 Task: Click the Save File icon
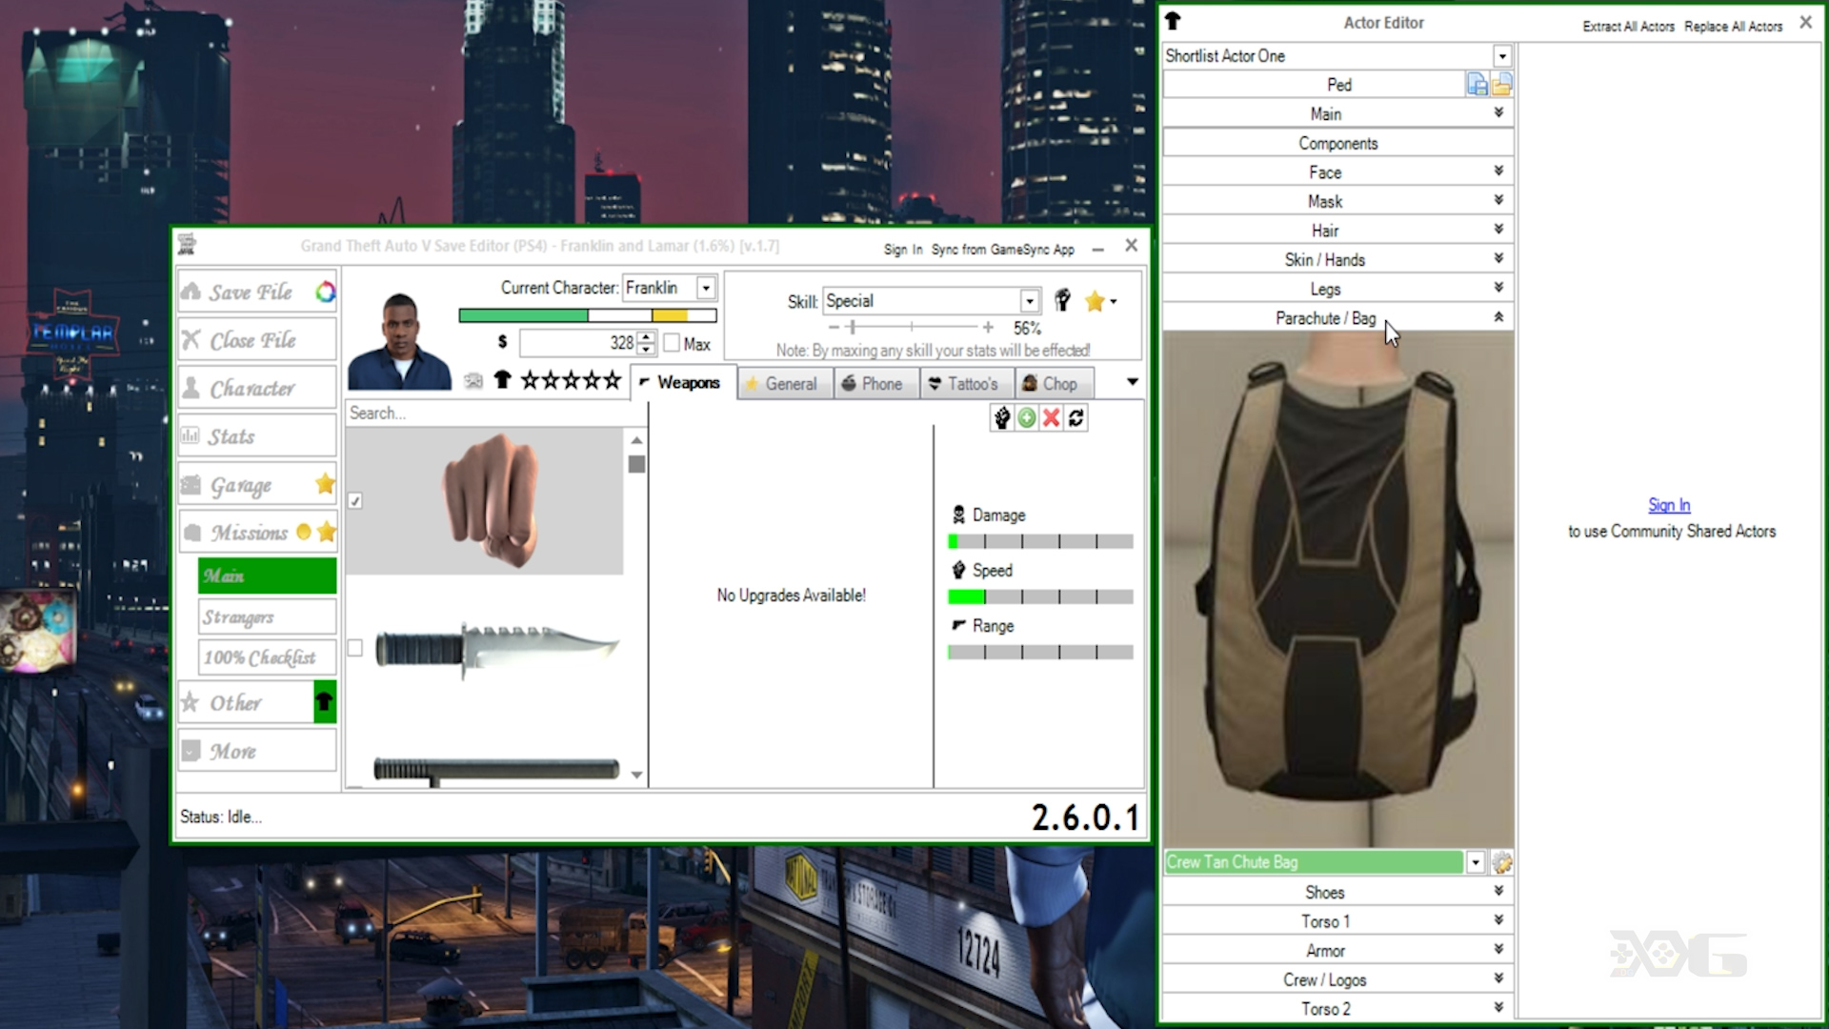pyautogui.click(x=192, y=292)
